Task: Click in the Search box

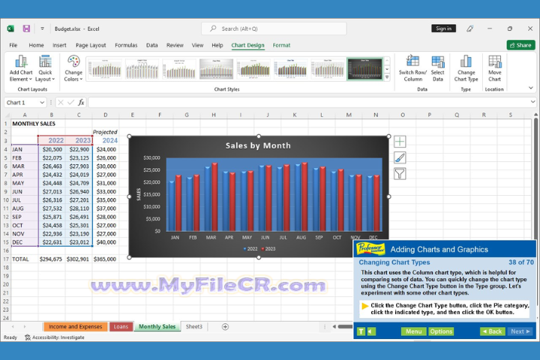Action: pos(274,28)
